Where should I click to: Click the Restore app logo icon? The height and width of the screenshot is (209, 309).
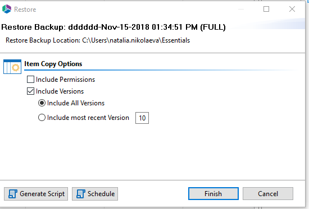(x=7, y=9)
